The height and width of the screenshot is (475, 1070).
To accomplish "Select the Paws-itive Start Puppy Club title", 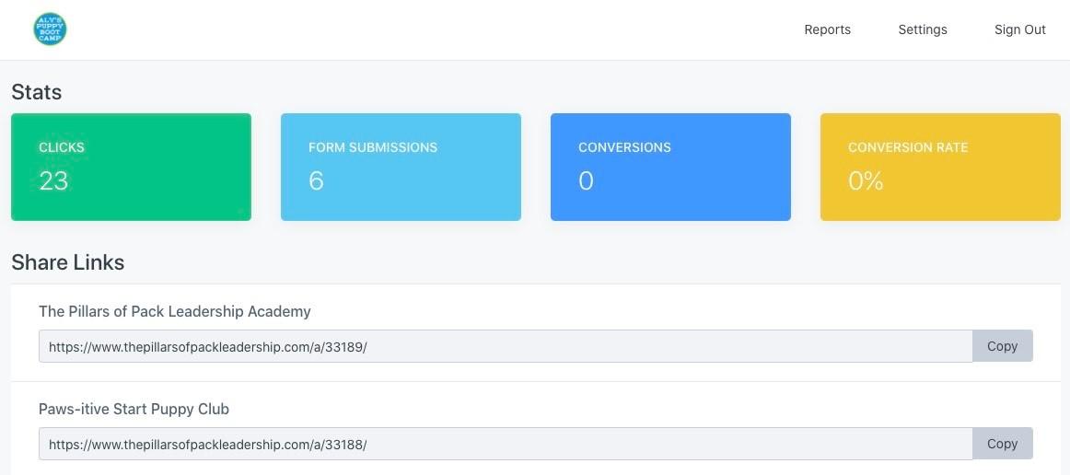I will click(x=134, y=409).
